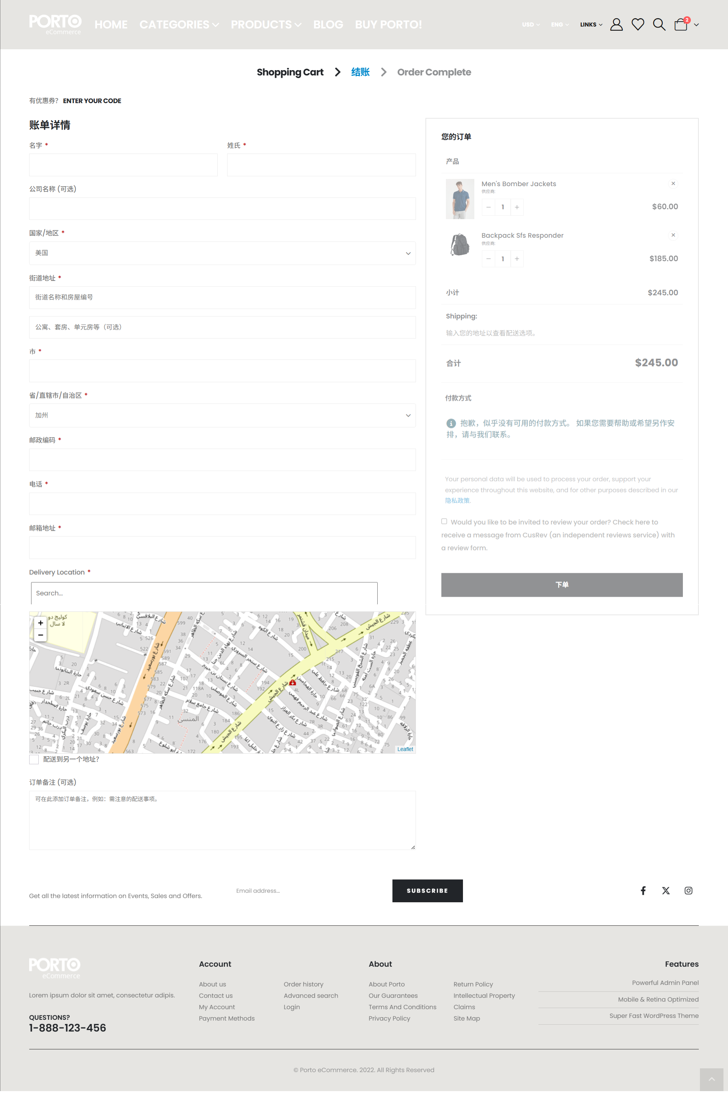
Task: Decrease Men's Bomber Jackets quantity
Action: [x=488, y=207]
